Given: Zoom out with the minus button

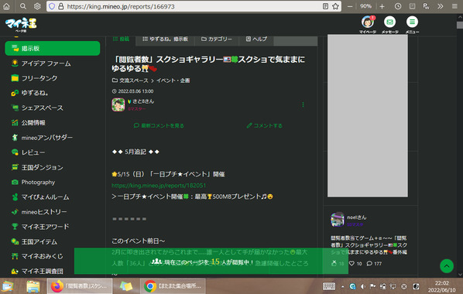Looking at the screenshot, I should click(x=350, y=6).
